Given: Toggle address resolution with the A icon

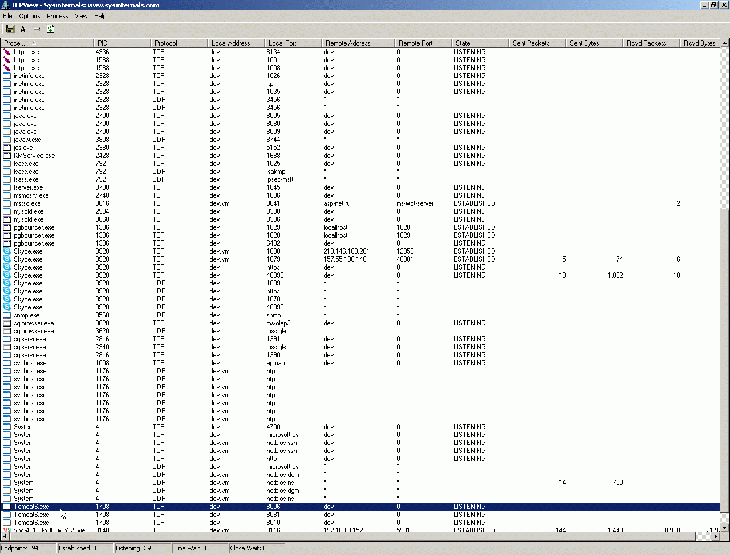Looking at the screenshot, I should [x=23, y=29].
